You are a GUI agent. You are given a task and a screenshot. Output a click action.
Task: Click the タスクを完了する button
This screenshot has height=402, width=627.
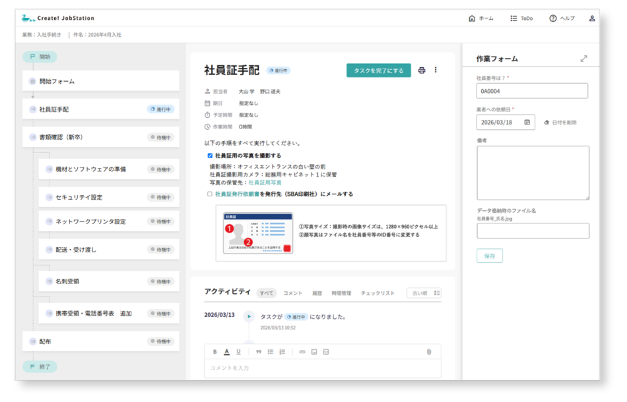coord(378,69)
